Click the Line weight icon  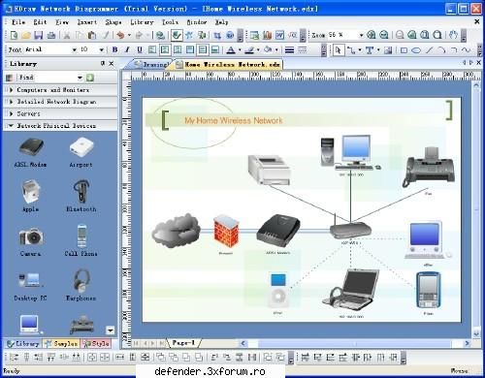click(x=289, y=49)
